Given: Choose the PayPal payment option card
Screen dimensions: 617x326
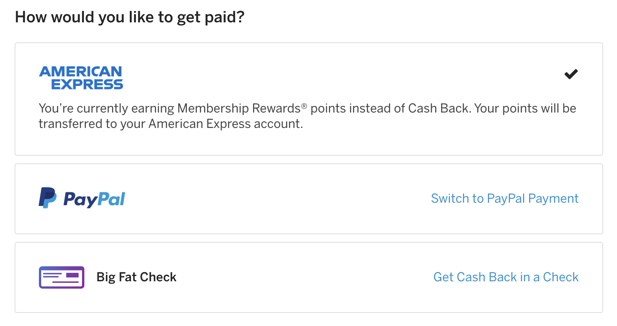Looking at the screenshot, I should [x=308, y=199].
